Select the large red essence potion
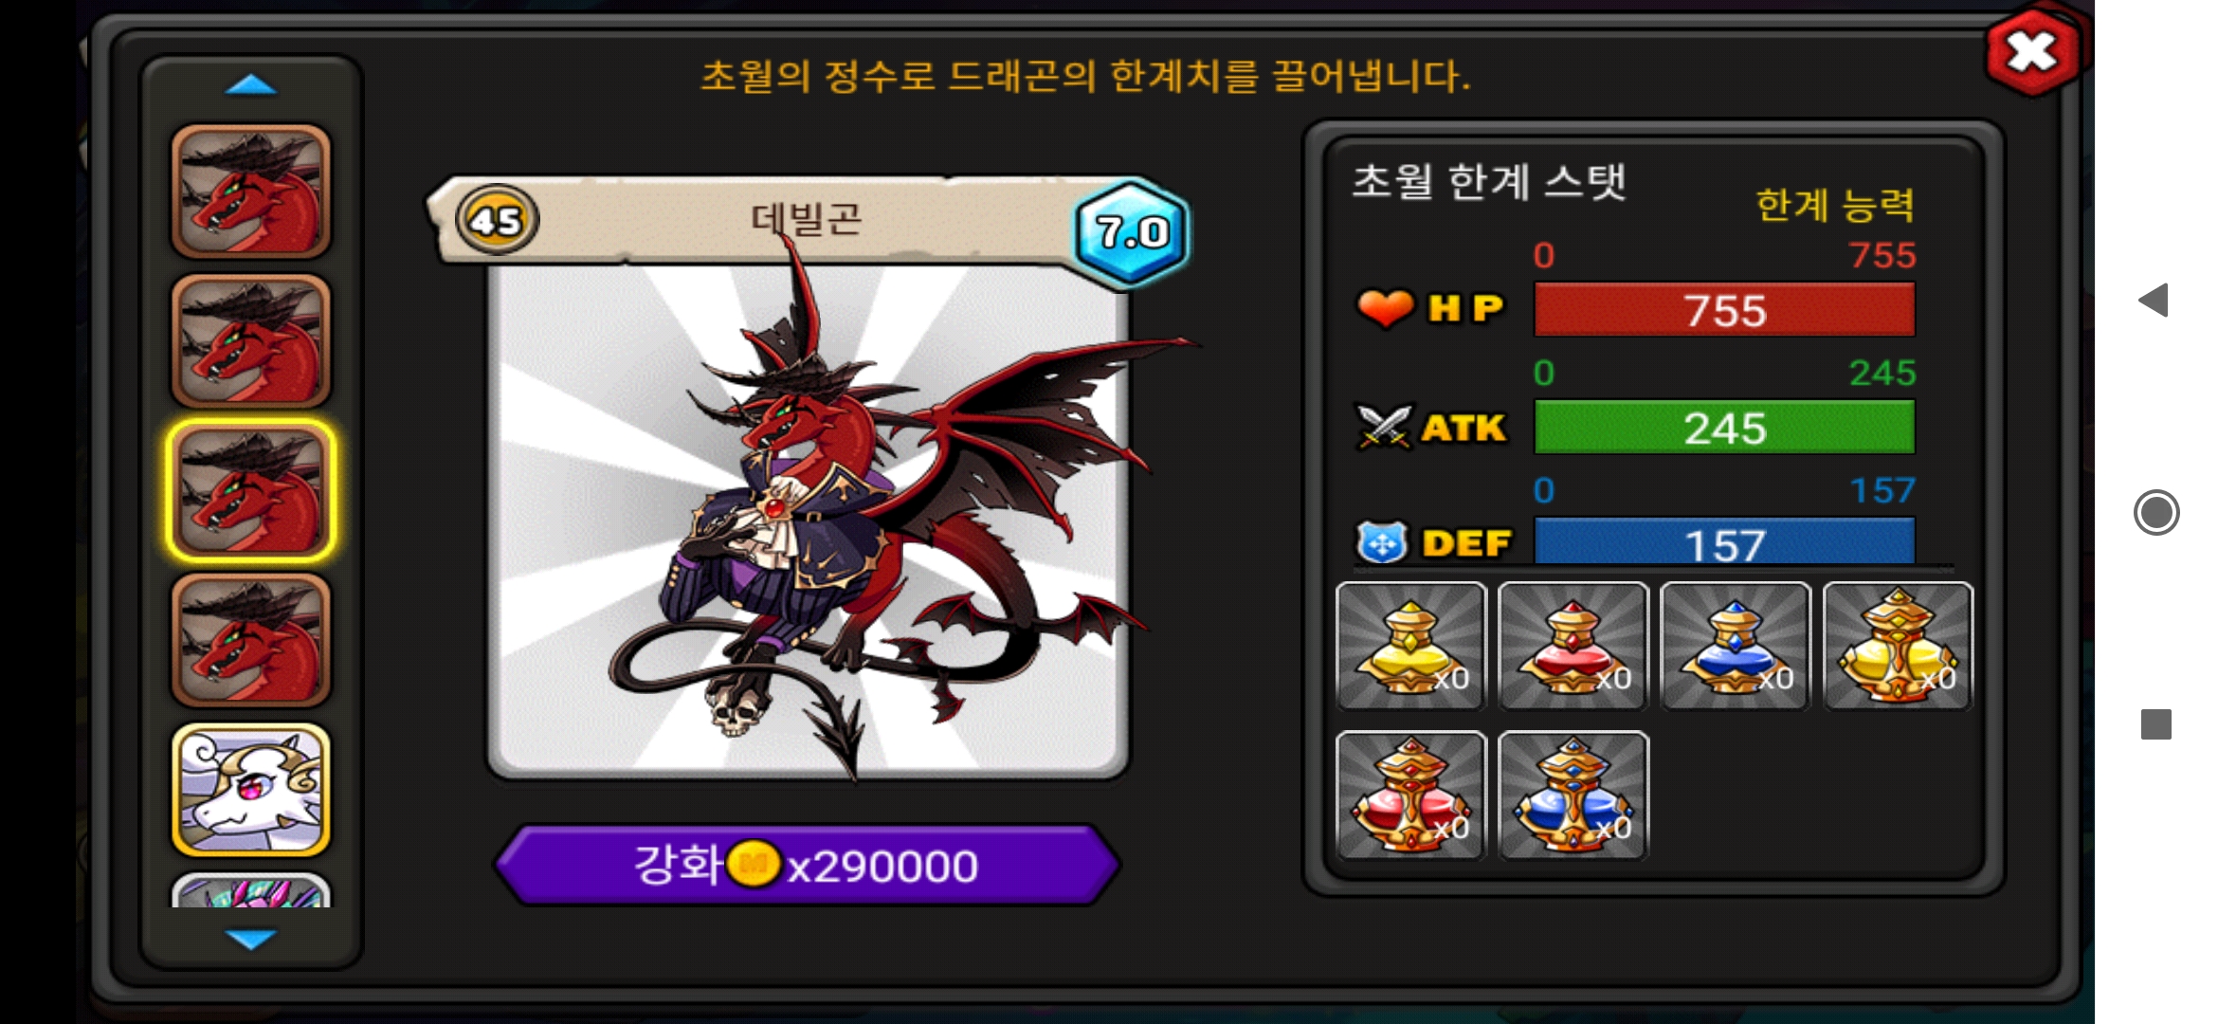Screen dimensions: 2218x1024 (x=1410, y=795)
